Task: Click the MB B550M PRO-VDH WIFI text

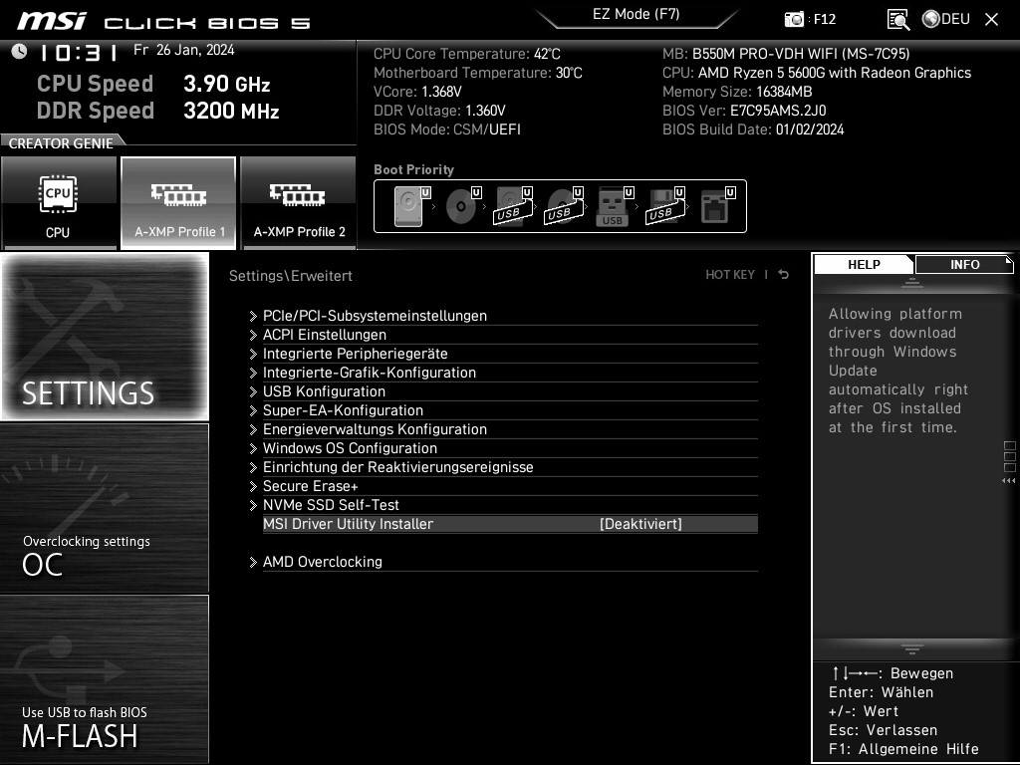Action: 786,54
